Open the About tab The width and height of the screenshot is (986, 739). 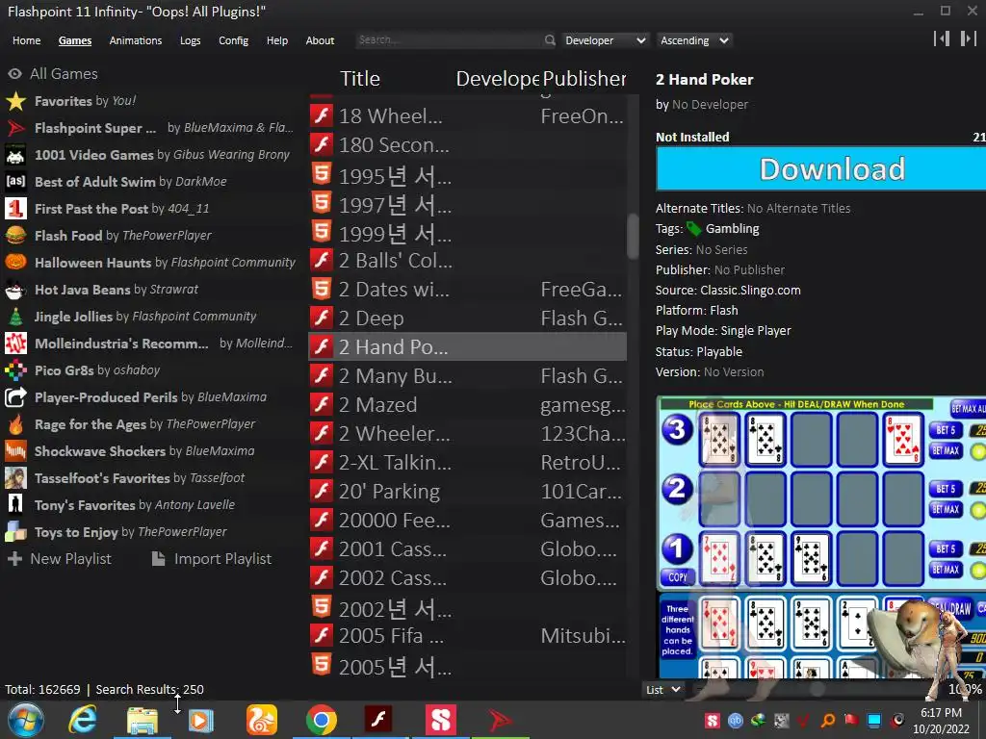click(320, 40)
